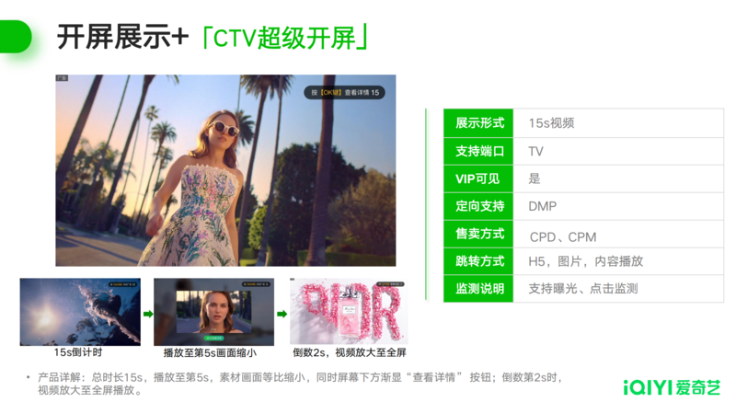Image resolution: width=736 pixels, height=414 pixels.
Task: Select the 监测说明 green label
Action: [480, 289]
